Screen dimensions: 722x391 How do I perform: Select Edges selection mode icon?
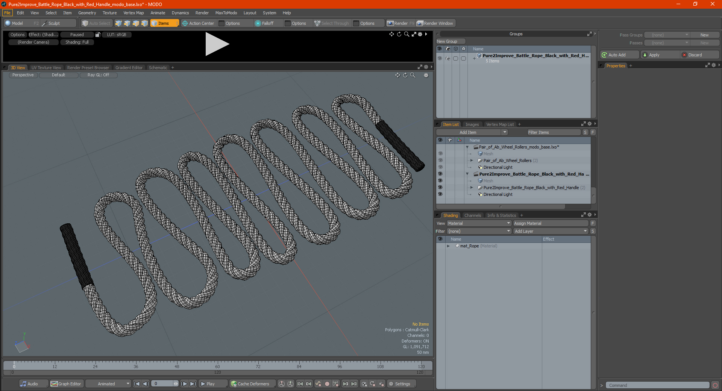click(127, 23)
